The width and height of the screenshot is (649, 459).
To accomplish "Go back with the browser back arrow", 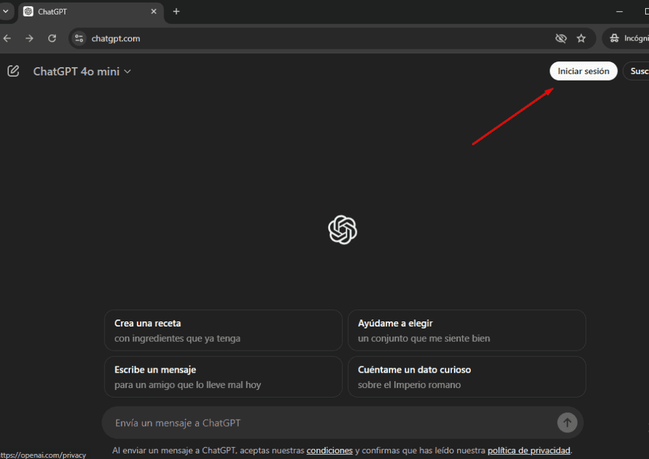I will click(x=8, y=39).
